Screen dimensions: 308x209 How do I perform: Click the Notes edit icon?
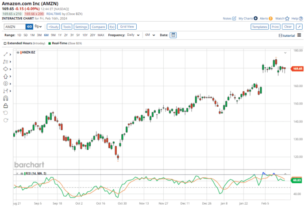235,19
